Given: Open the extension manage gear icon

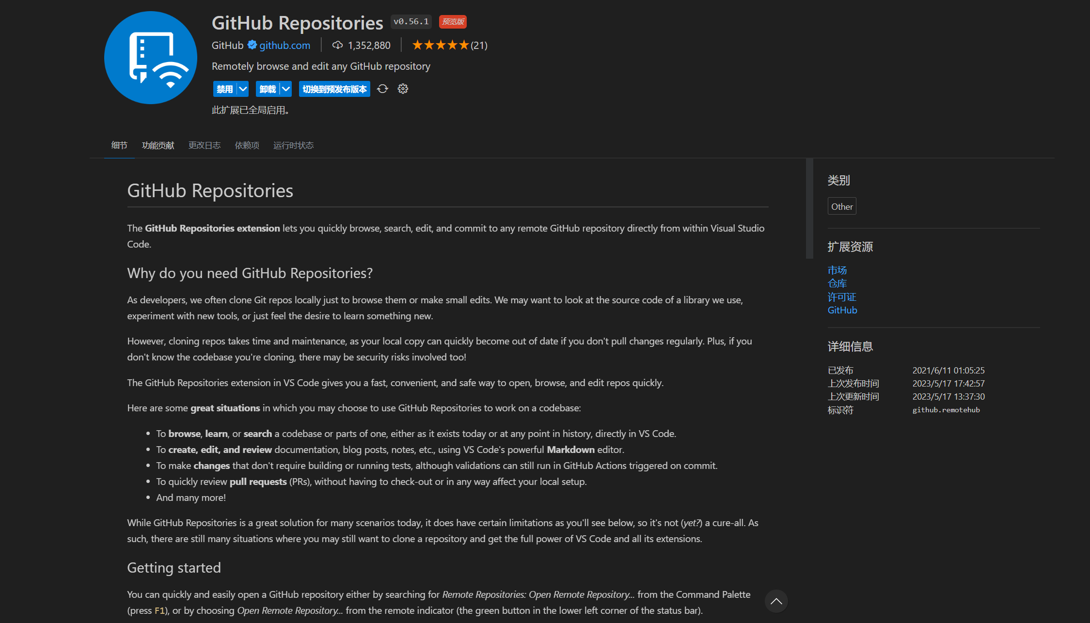Looking at the screenshot, I should click(403, 89).
